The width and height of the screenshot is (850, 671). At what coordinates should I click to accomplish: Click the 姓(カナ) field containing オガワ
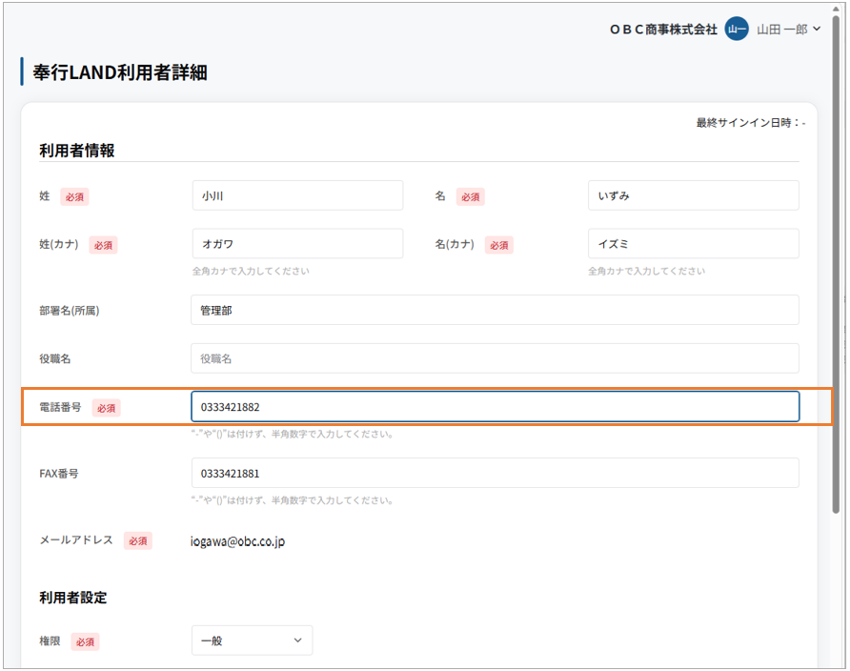pyautogui.click(x=297, y=244)
